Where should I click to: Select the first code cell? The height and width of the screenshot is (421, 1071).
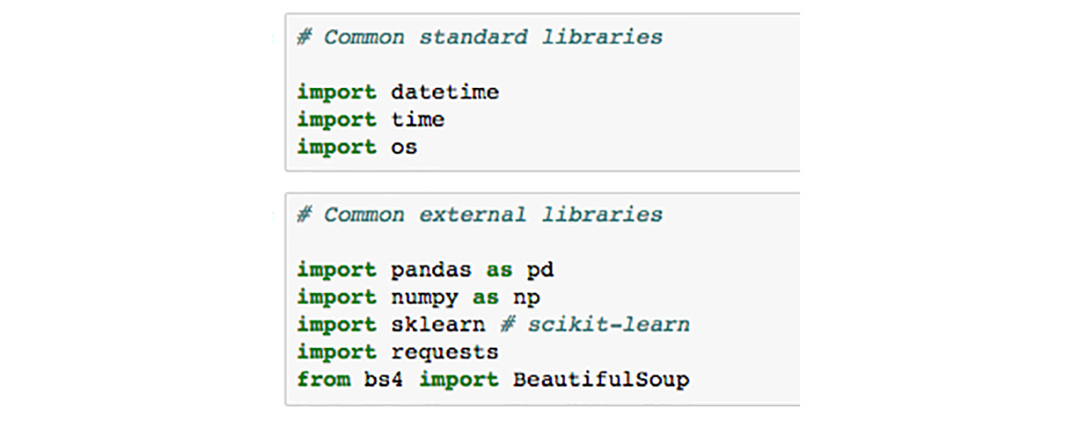click(542, 92)
